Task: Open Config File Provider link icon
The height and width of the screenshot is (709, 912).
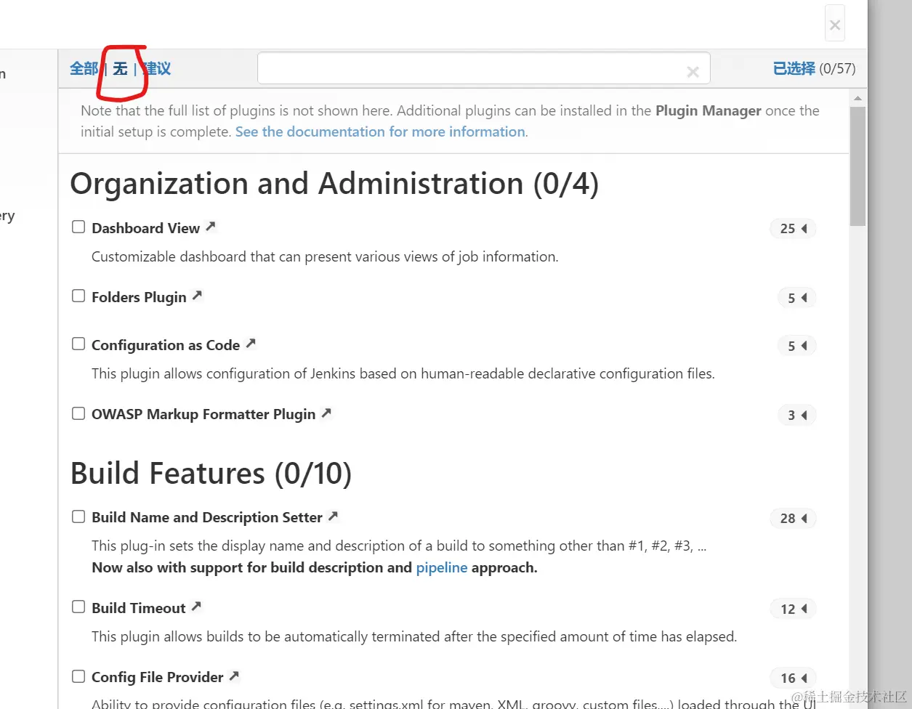Action: coord(234,676)
